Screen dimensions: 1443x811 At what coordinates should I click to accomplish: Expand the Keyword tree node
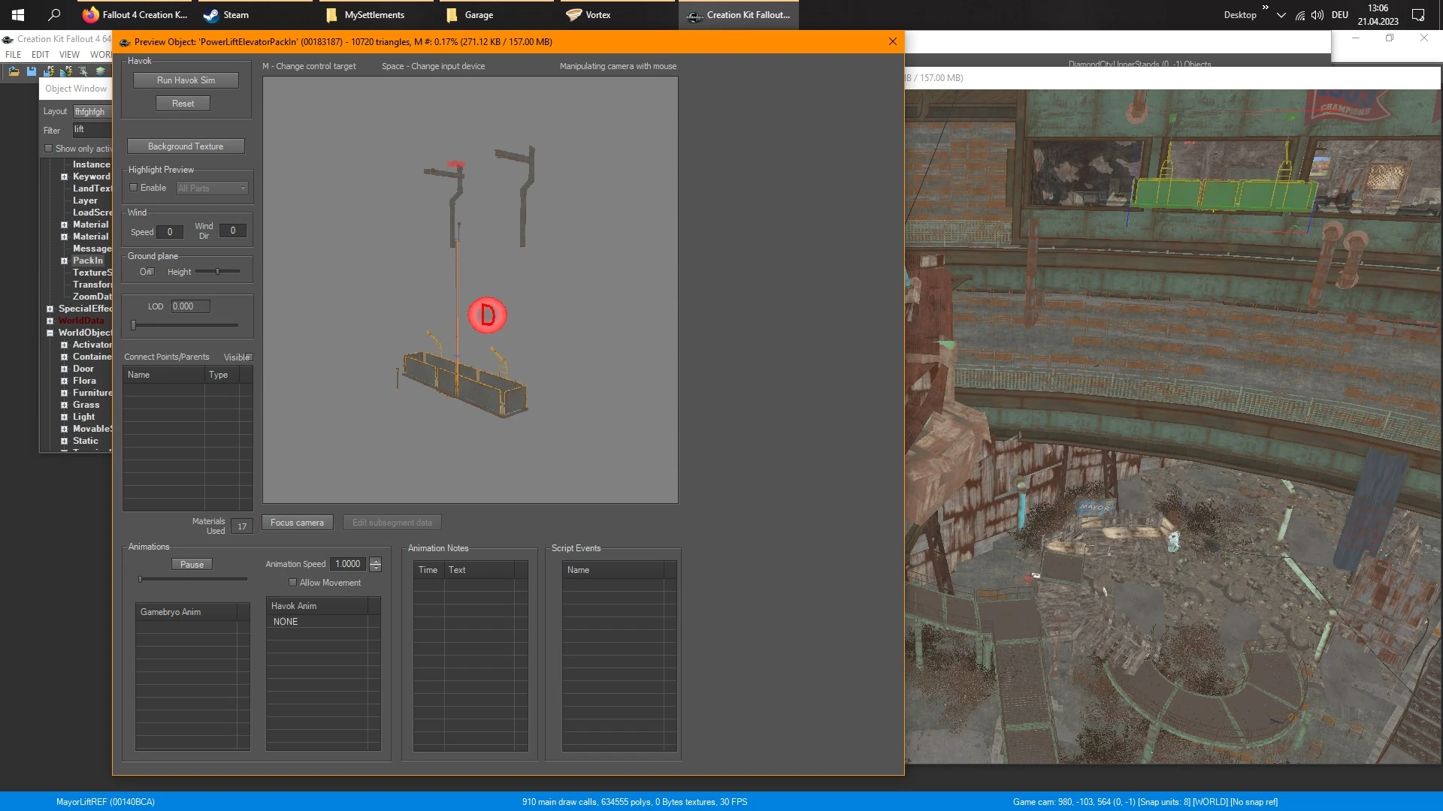click(x=64, y=176)
